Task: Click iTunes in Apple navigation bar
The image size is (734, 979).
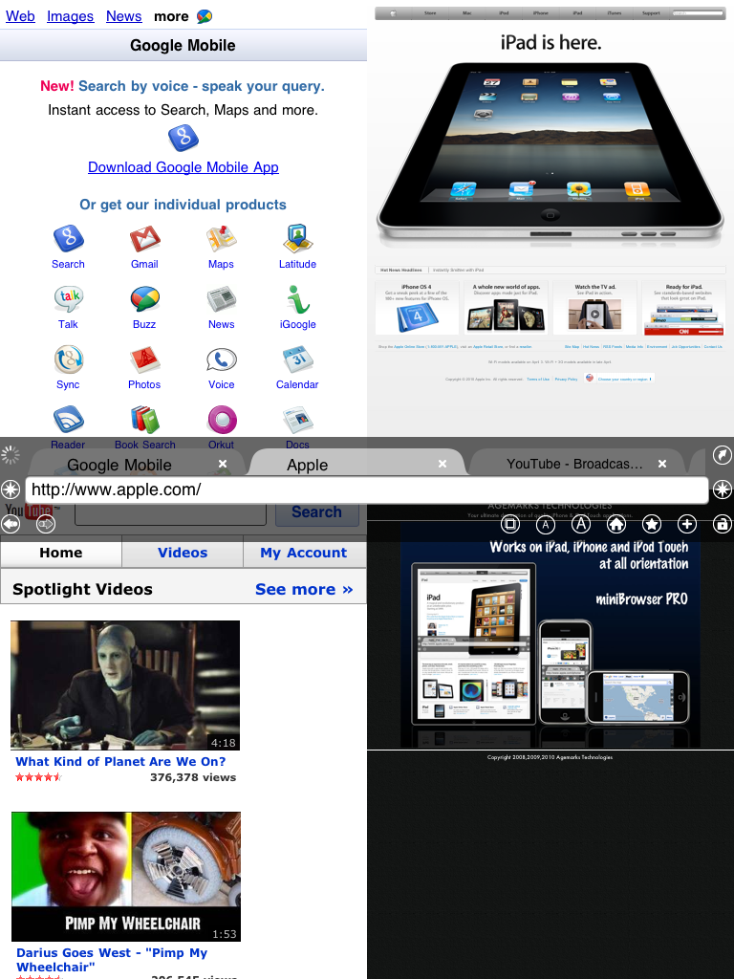Action: point(615,13)
